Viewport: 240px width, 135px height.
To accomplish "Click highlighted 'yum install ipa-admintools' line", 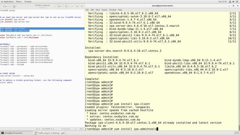I will coord(15,31).
